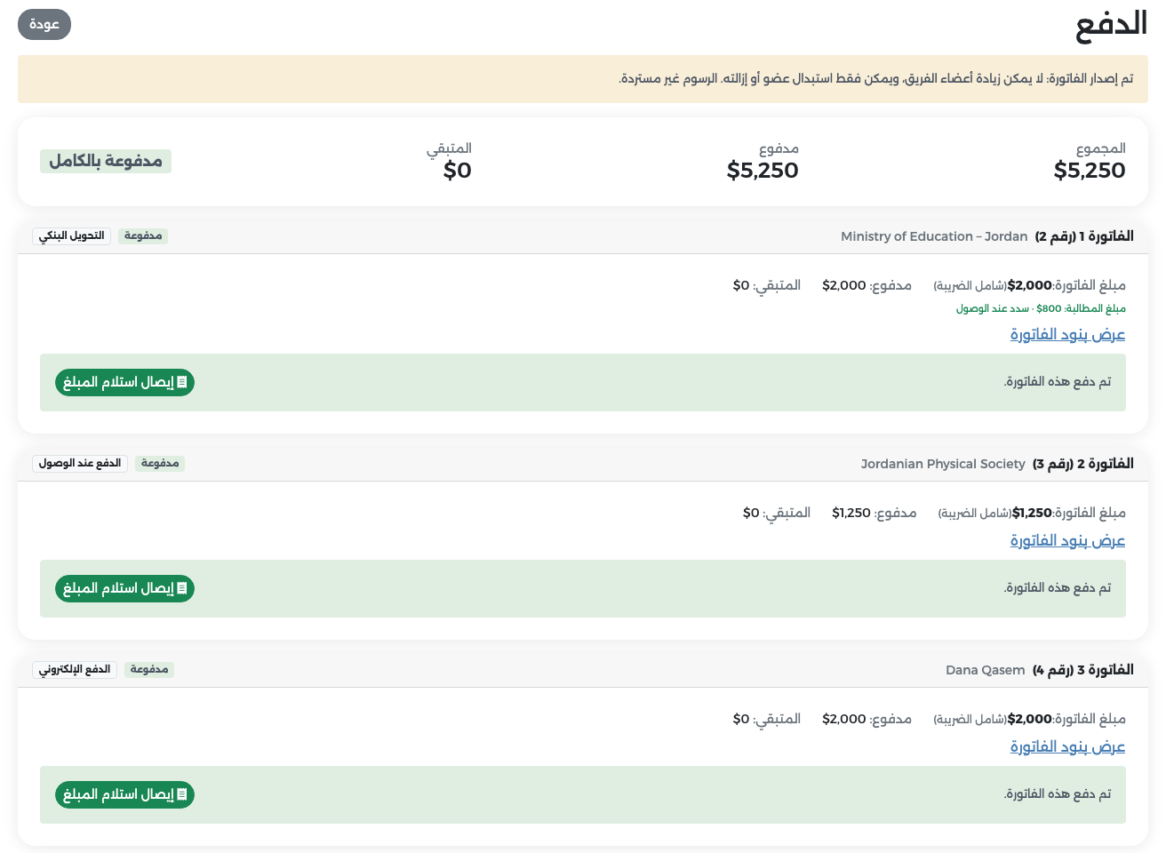Click the الدفع الإلكتروني badge
The width and height of the screenshot is (1166, 853).
pyautogui.click(x=75, y=669)
